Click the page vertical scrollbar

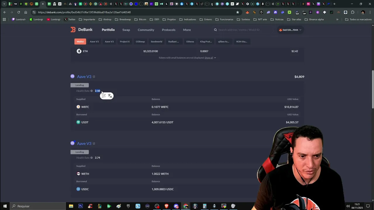click(373, 90)
